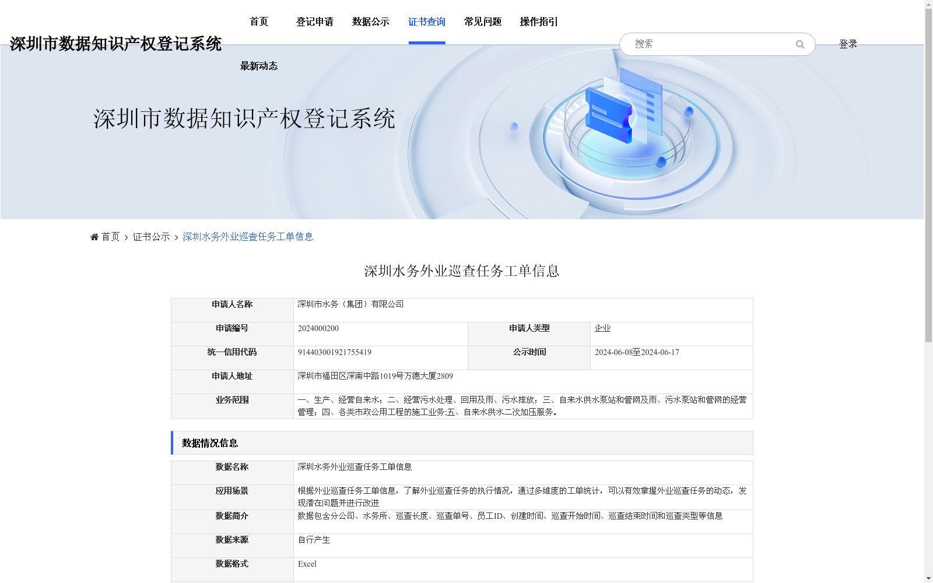Open the 登记申请 menu item
The height and width of the screenshot is (583, 933).
(x=315, y=22)
